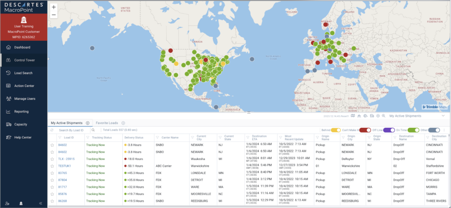Click the map settings gear icon
The width and height of the screenshot is (451, 208).
(378, 116)
